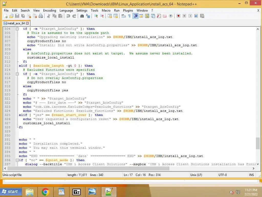The height and width of the screenshot is (197, 262).
Task: Collapse the fold at line 336
Action: click(x=17, y=160)
